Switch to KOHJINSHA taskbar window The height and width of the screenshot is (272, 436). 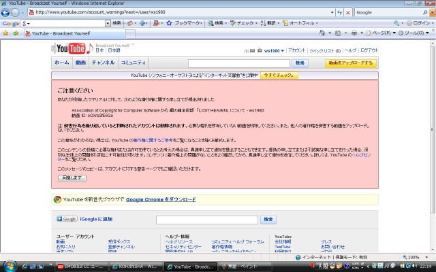136,267
